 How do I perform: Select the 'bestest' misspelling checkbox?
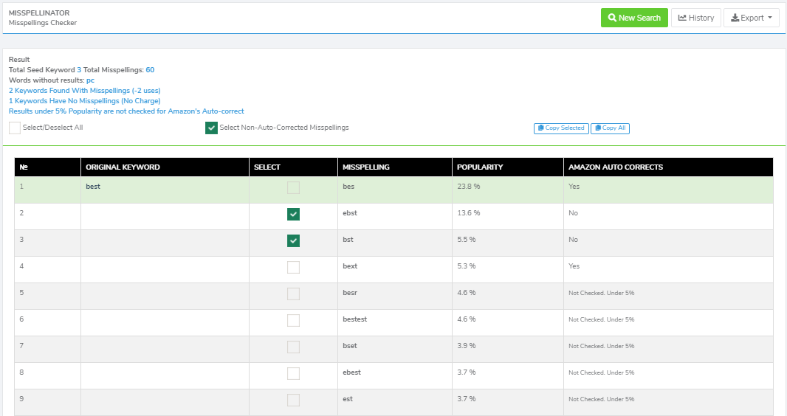(x=293, y=320)
